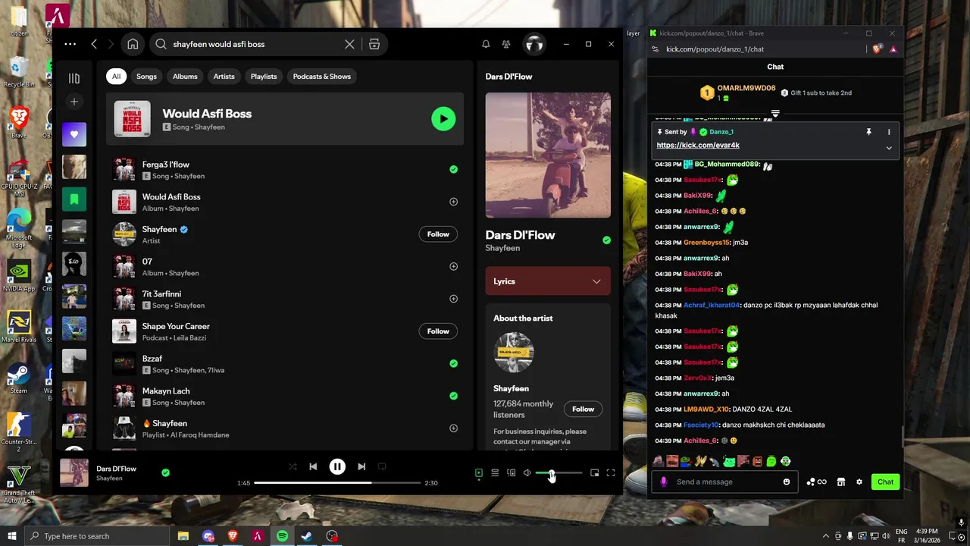Toggle liked check in now-playing bar
The width and height of the screenshot is (970, 546).
[x=165, y=472]
